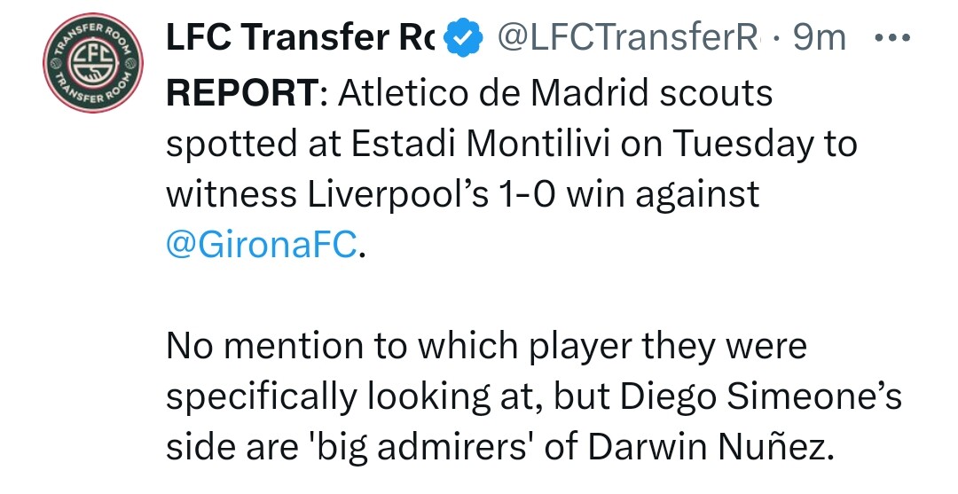Click the name Diego Simeone's

point(761,398)
